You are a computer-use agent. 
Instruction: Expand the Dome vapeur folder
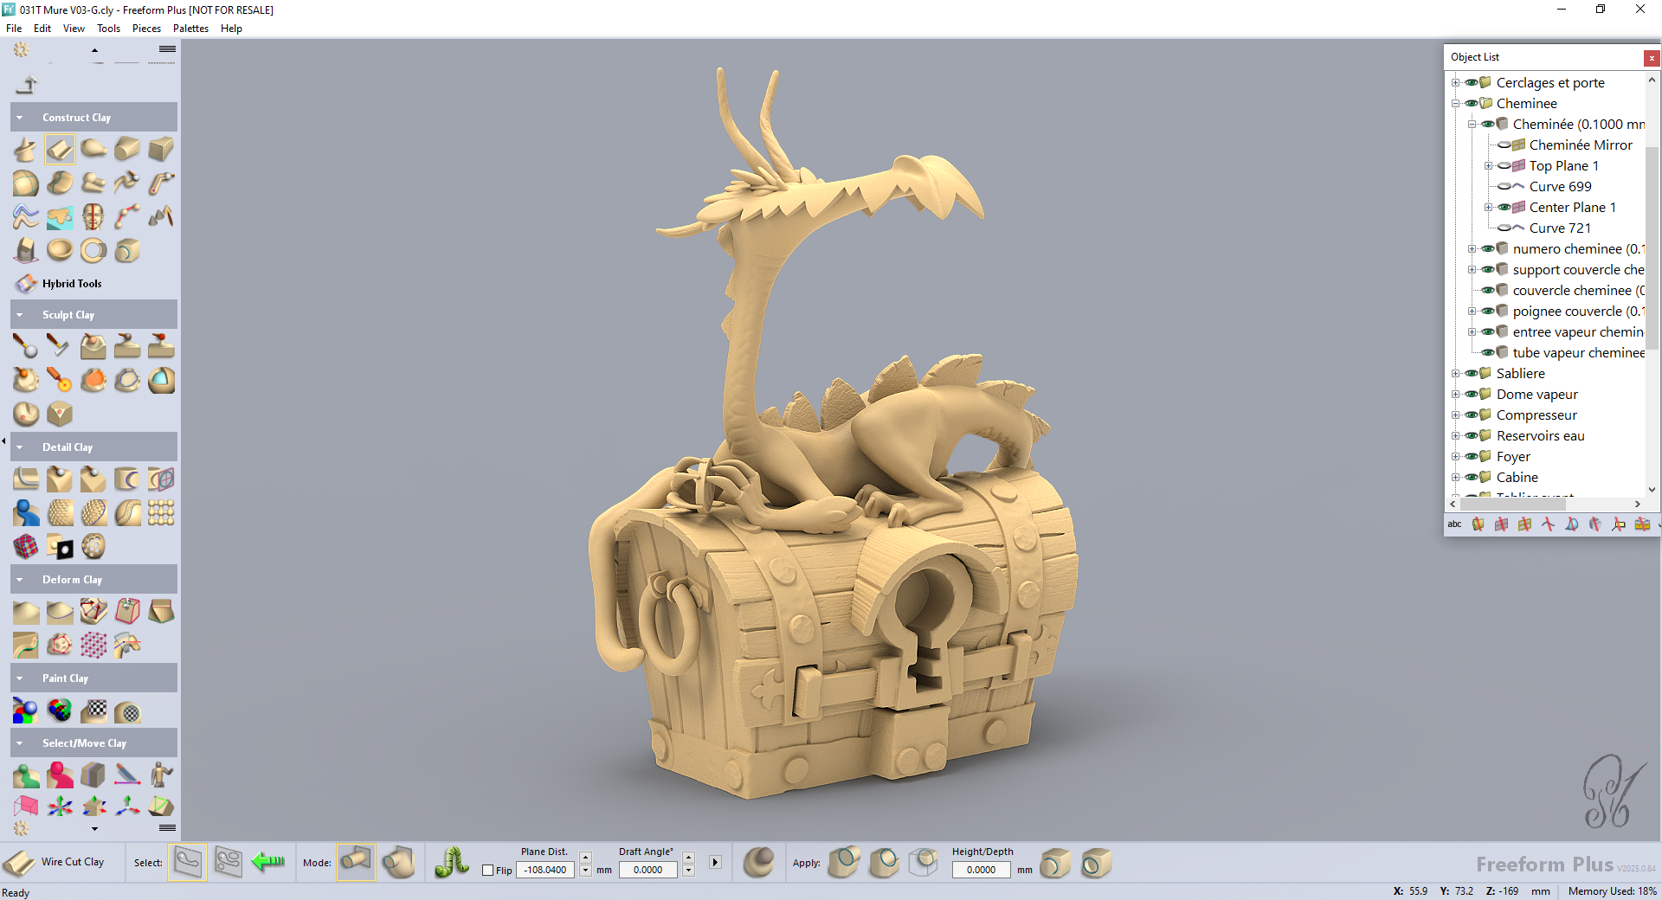pos(1455,395)
